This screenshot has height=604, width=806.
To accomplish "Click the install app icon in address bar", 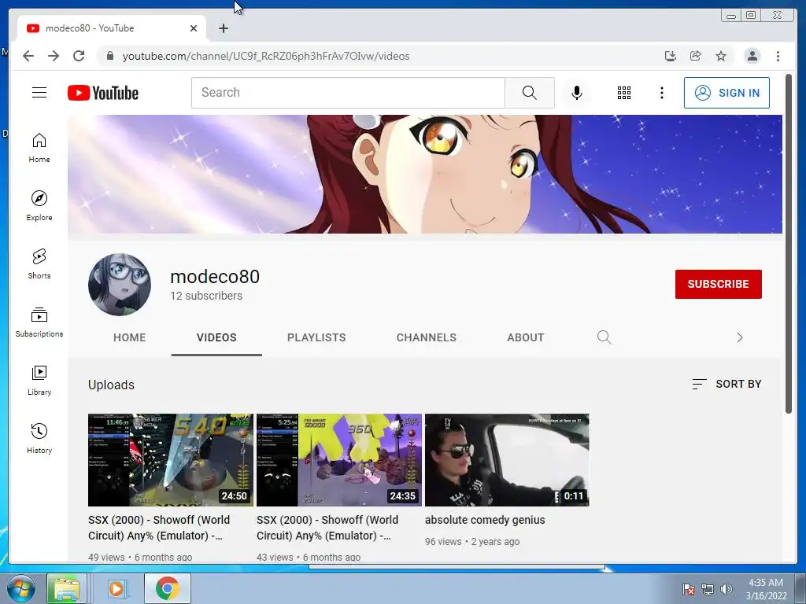I will 670,56.
